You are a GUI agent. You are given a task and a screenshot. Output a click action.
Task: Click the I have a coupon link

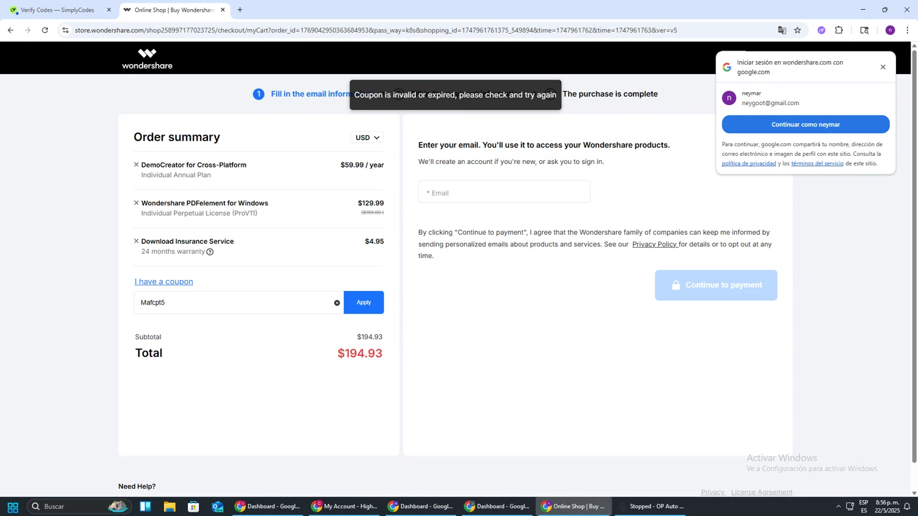(163, 281)
